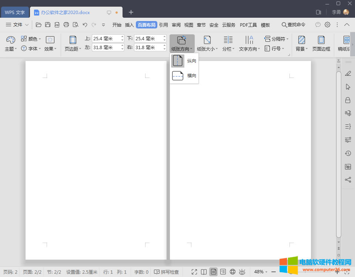
Task: Click the save icon in quick toolbar
Action: click(x=48, y=25)
